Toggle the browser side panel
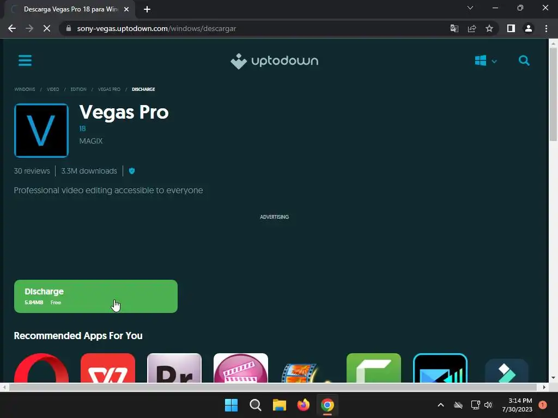 tap(511, 28)
